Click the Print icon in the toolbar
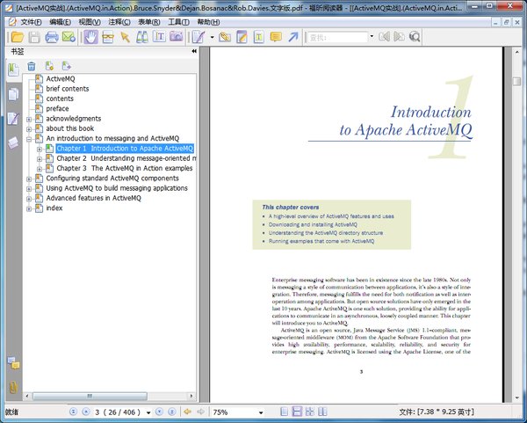 point(52,37)
